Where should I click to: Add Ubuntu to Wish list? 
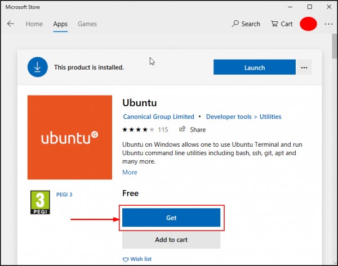[137, 259]
